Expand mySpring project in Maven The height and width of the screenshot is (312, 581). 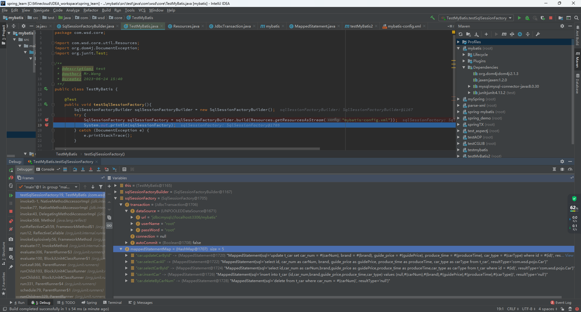pos(458,99)
